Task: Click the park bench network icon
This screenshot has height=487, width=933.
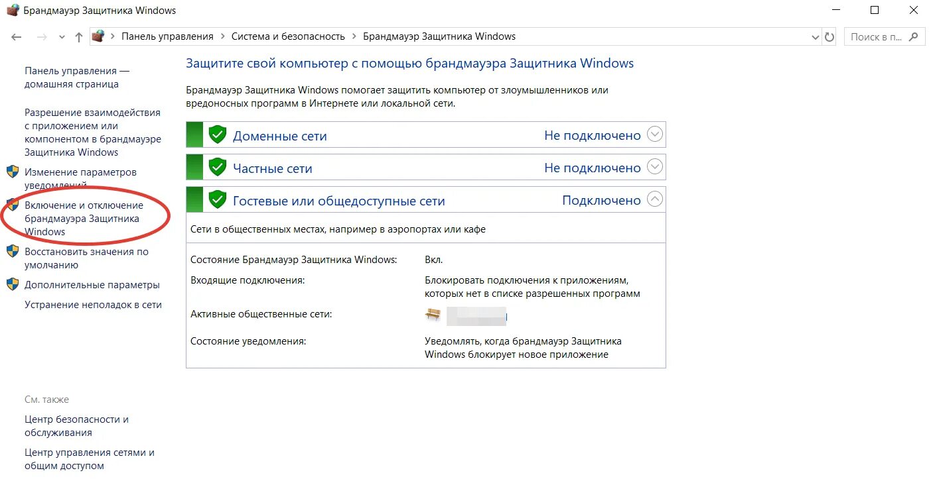Action: coord(433,315)
